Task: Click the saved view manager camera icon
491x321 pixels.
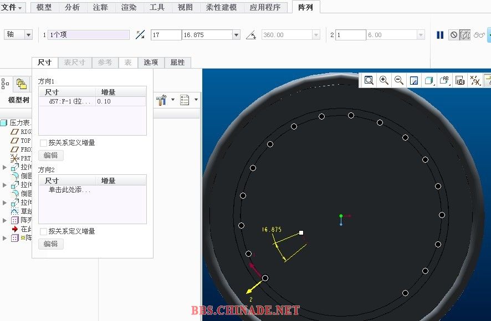Action: point(459,80)
